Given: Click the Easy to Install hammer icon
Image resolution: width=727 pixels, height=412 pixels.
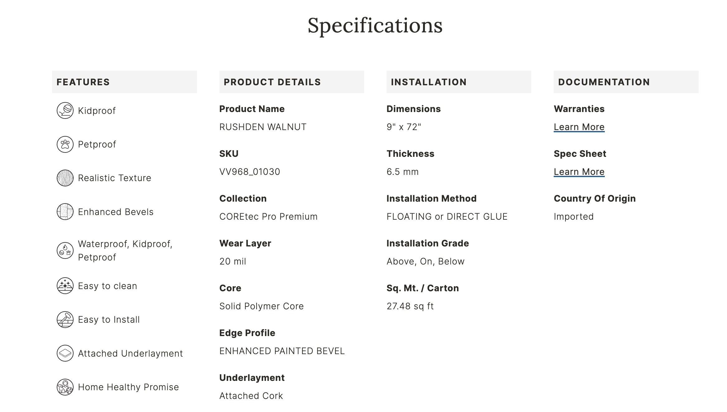Looking at the screenshot, I should [x=65, y=320].
